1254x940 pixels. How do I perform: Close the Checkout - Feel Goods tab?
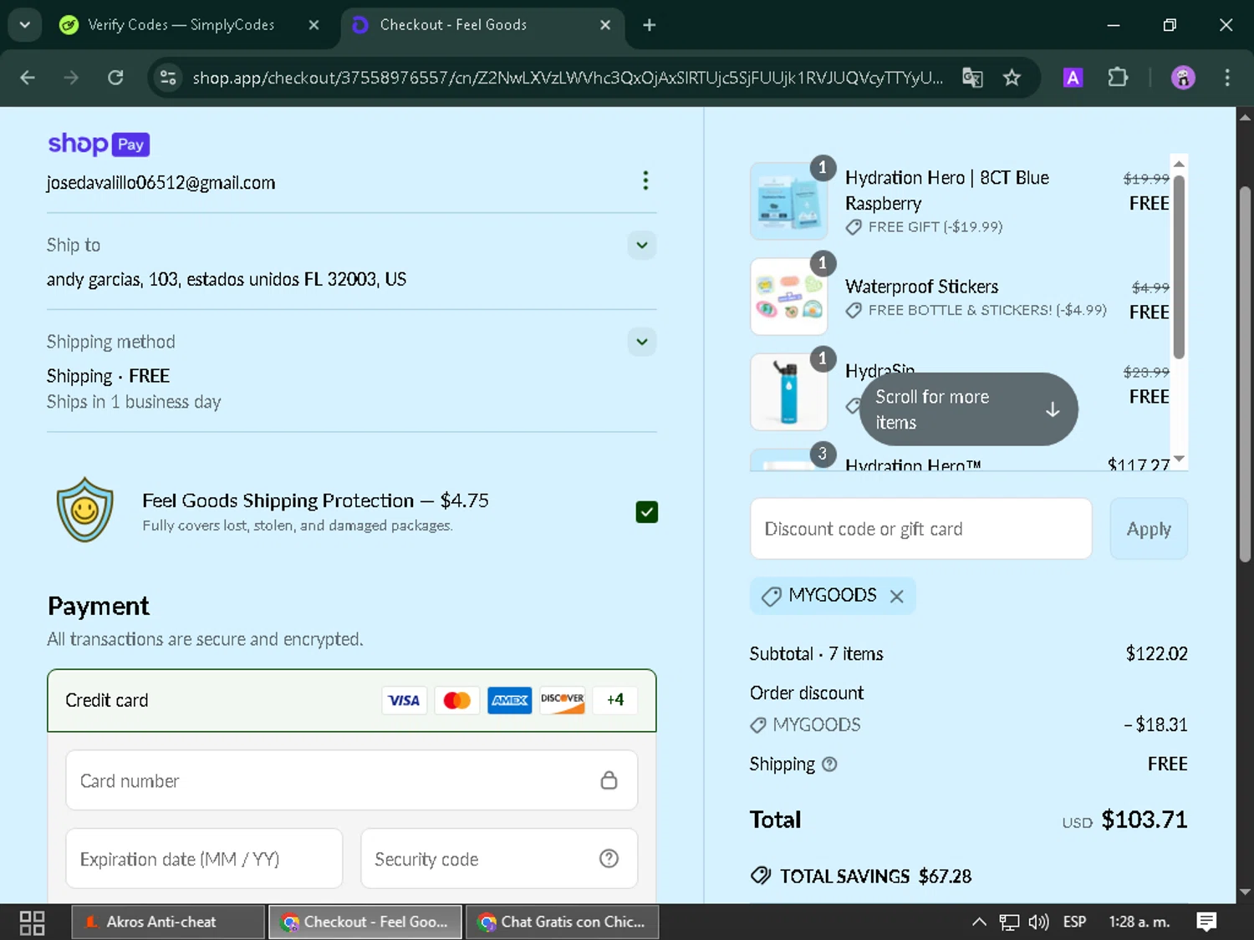pos(605,25)
